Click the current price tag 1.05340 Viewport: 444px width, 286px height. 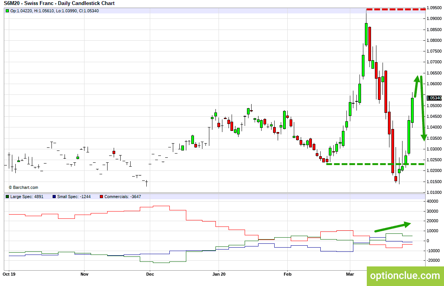pyautogui.click(x=434, y=98)
